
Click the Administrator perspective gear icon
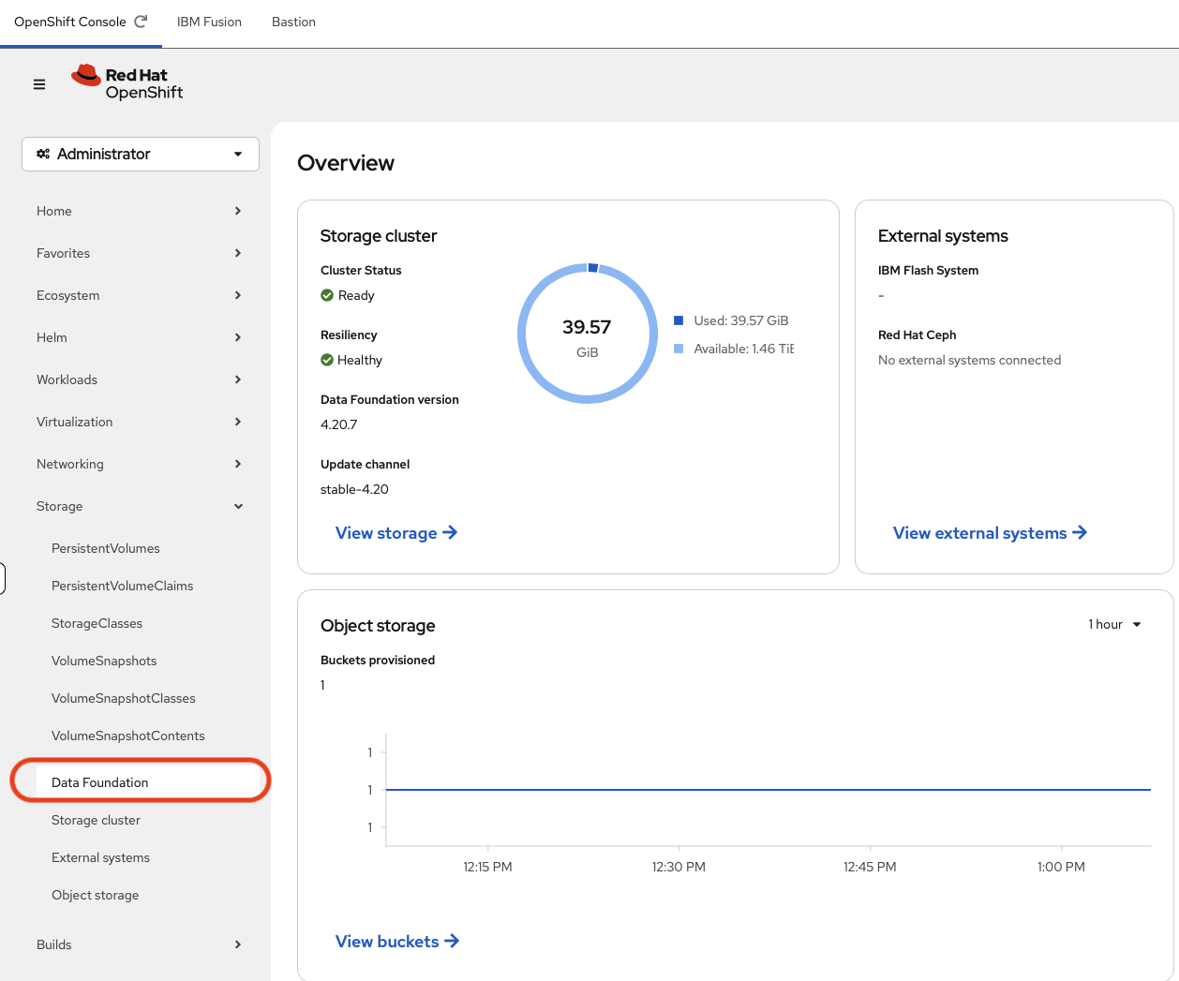(x=43, y=154)
